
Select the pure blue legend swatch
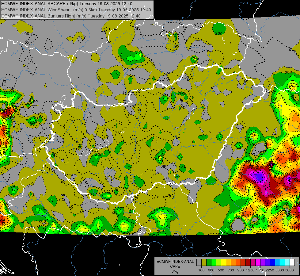tap(273, 263)
